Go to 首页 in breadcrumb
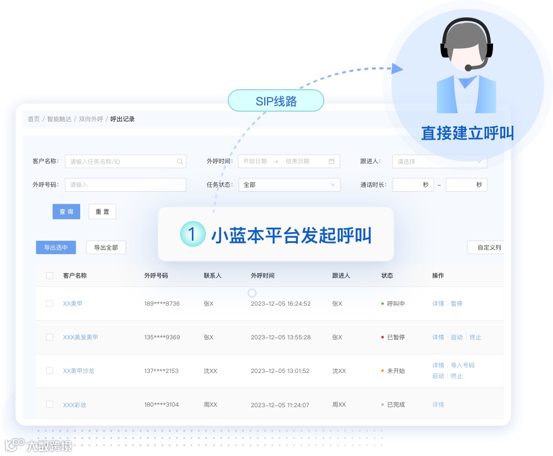 [x=34, y=119]
